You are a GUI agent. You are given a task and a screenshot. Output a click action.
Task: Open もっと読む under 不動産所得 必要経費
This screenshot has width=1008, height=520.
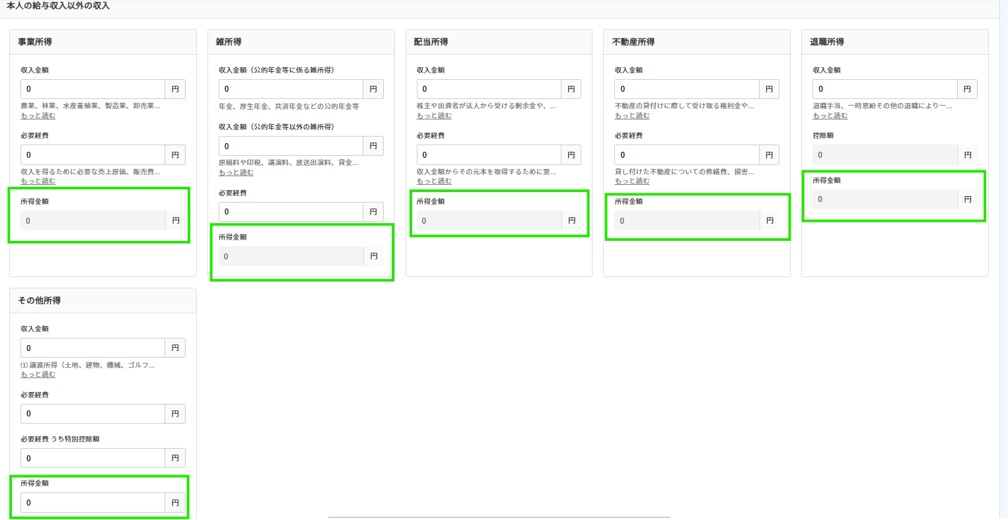pyautogui.click(x=632, y=181)
